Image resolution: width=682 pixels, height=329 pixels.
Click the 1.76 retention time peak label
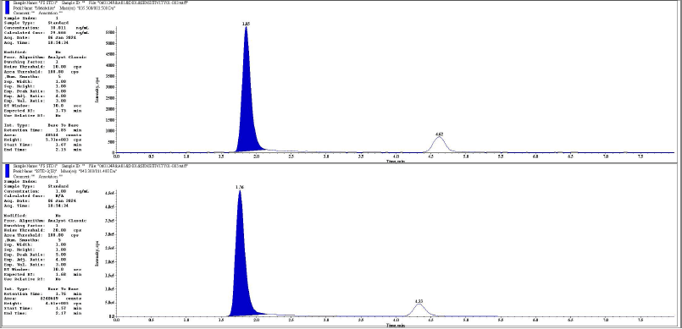(x=239, y=187)
